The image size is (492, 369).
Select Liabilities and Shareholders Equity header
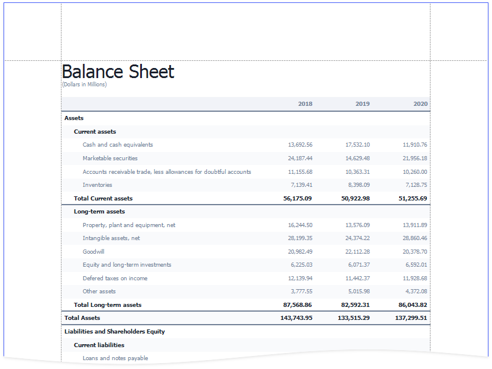point(115,332)
